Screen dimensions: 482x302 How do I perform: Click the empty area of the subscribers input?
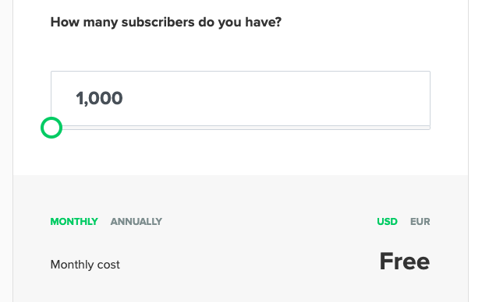pos(277,99)
